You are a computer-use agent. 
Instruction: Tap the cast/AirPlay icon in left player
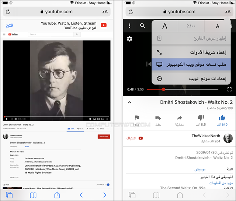103,119
